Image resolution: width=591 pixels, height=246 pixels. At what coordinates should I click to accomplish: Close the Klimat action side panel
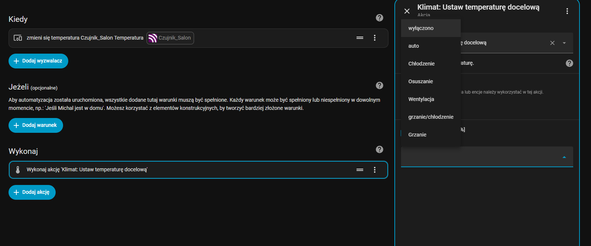(x=407, y=11)
